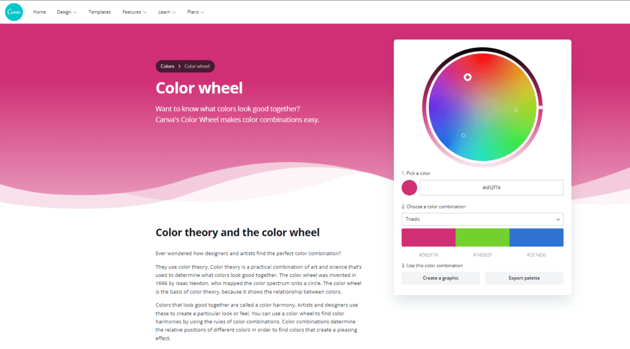Click the '3. Use this color combination' label
630x349 pixels.
[x=433, y=265]
